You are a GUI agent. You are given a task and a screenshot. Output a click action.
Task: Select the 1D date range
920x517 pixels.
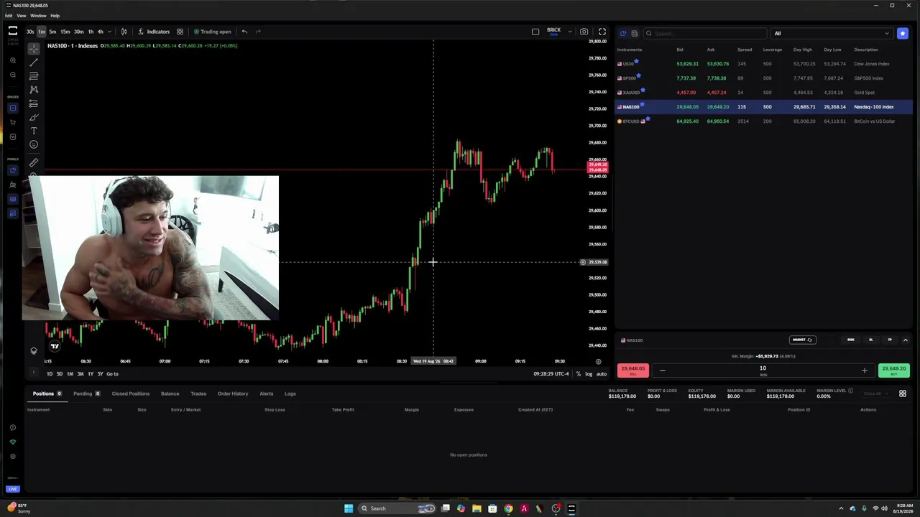pos(50,373)
